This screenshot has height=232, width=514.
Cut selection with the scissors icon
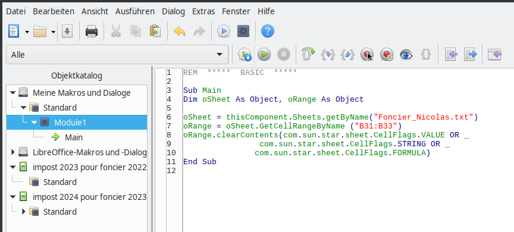[116, 32]
